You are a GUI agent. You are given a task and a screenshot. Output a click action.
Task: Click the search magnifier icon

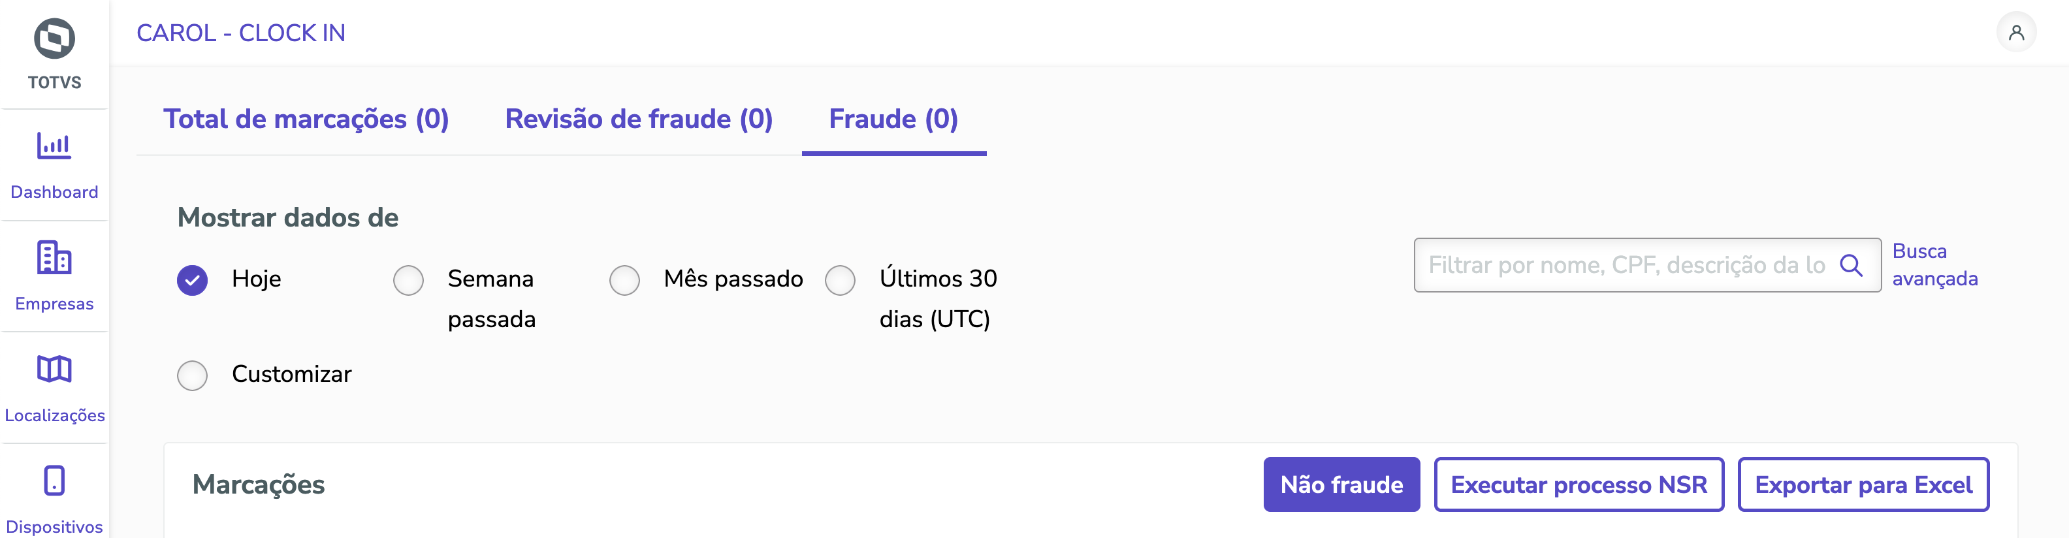tap(1850, 265)
